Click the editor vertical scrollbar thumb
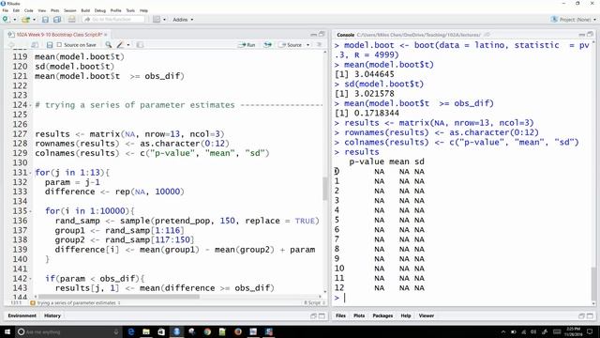 [x=325, y=188]
